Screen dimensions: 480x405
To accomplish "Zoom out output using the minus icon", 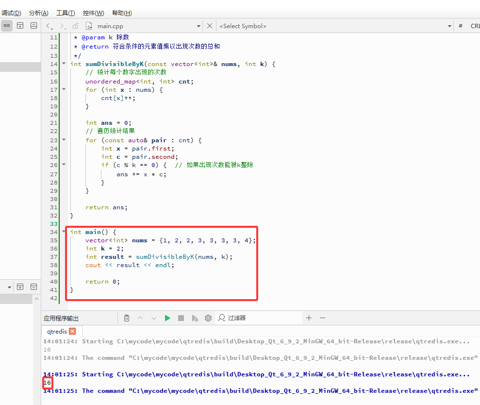I will pos(322,318).
